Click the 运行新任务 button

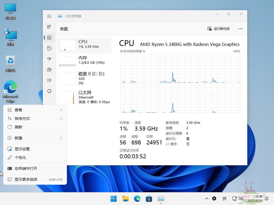(x=219, y=29)
